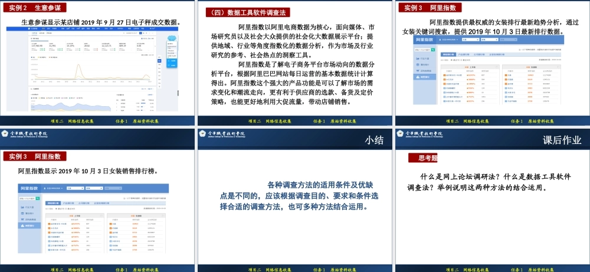Click 热搜榜 help icon in 女装销售排行榜 slide
Screen dimensions: 590x272
point(163,216)
